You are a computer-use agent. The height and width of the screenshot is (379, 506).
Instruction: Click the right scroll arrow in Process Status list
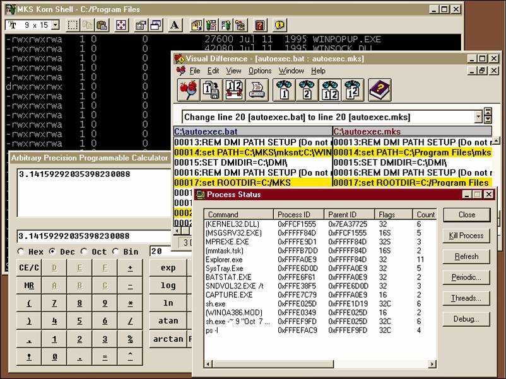(432, 364)
